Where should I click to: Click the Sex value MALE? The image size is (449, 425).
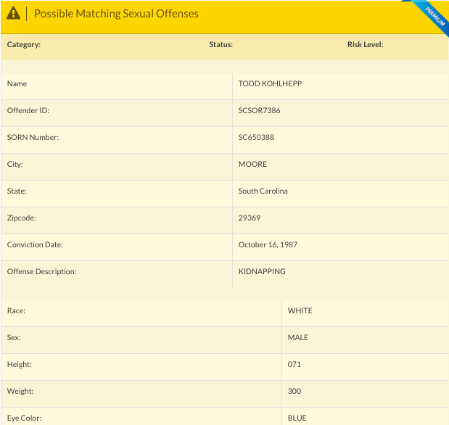(297, 337)
